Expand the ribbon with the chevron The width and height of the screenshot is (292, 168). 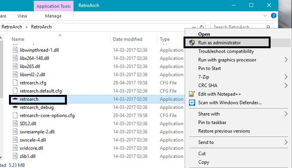pyautogui.click(x=265, y=16)
